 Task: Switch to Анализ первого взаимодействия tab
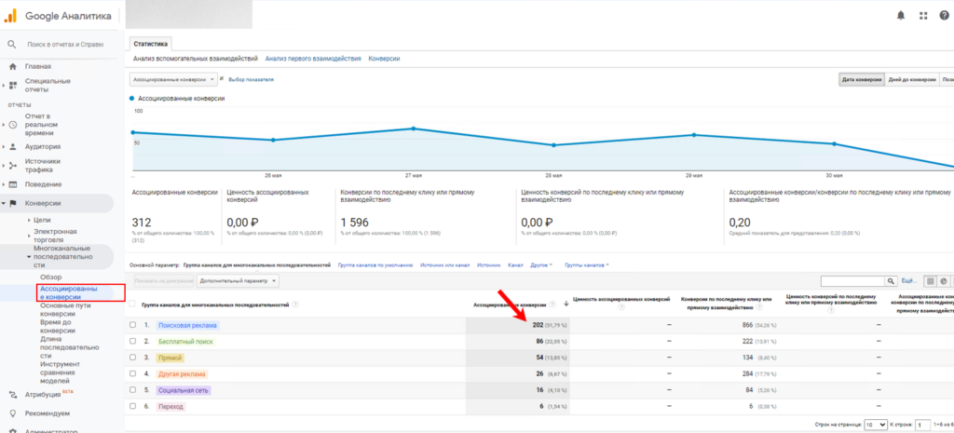pyautogui.click(x=313, y=59)
